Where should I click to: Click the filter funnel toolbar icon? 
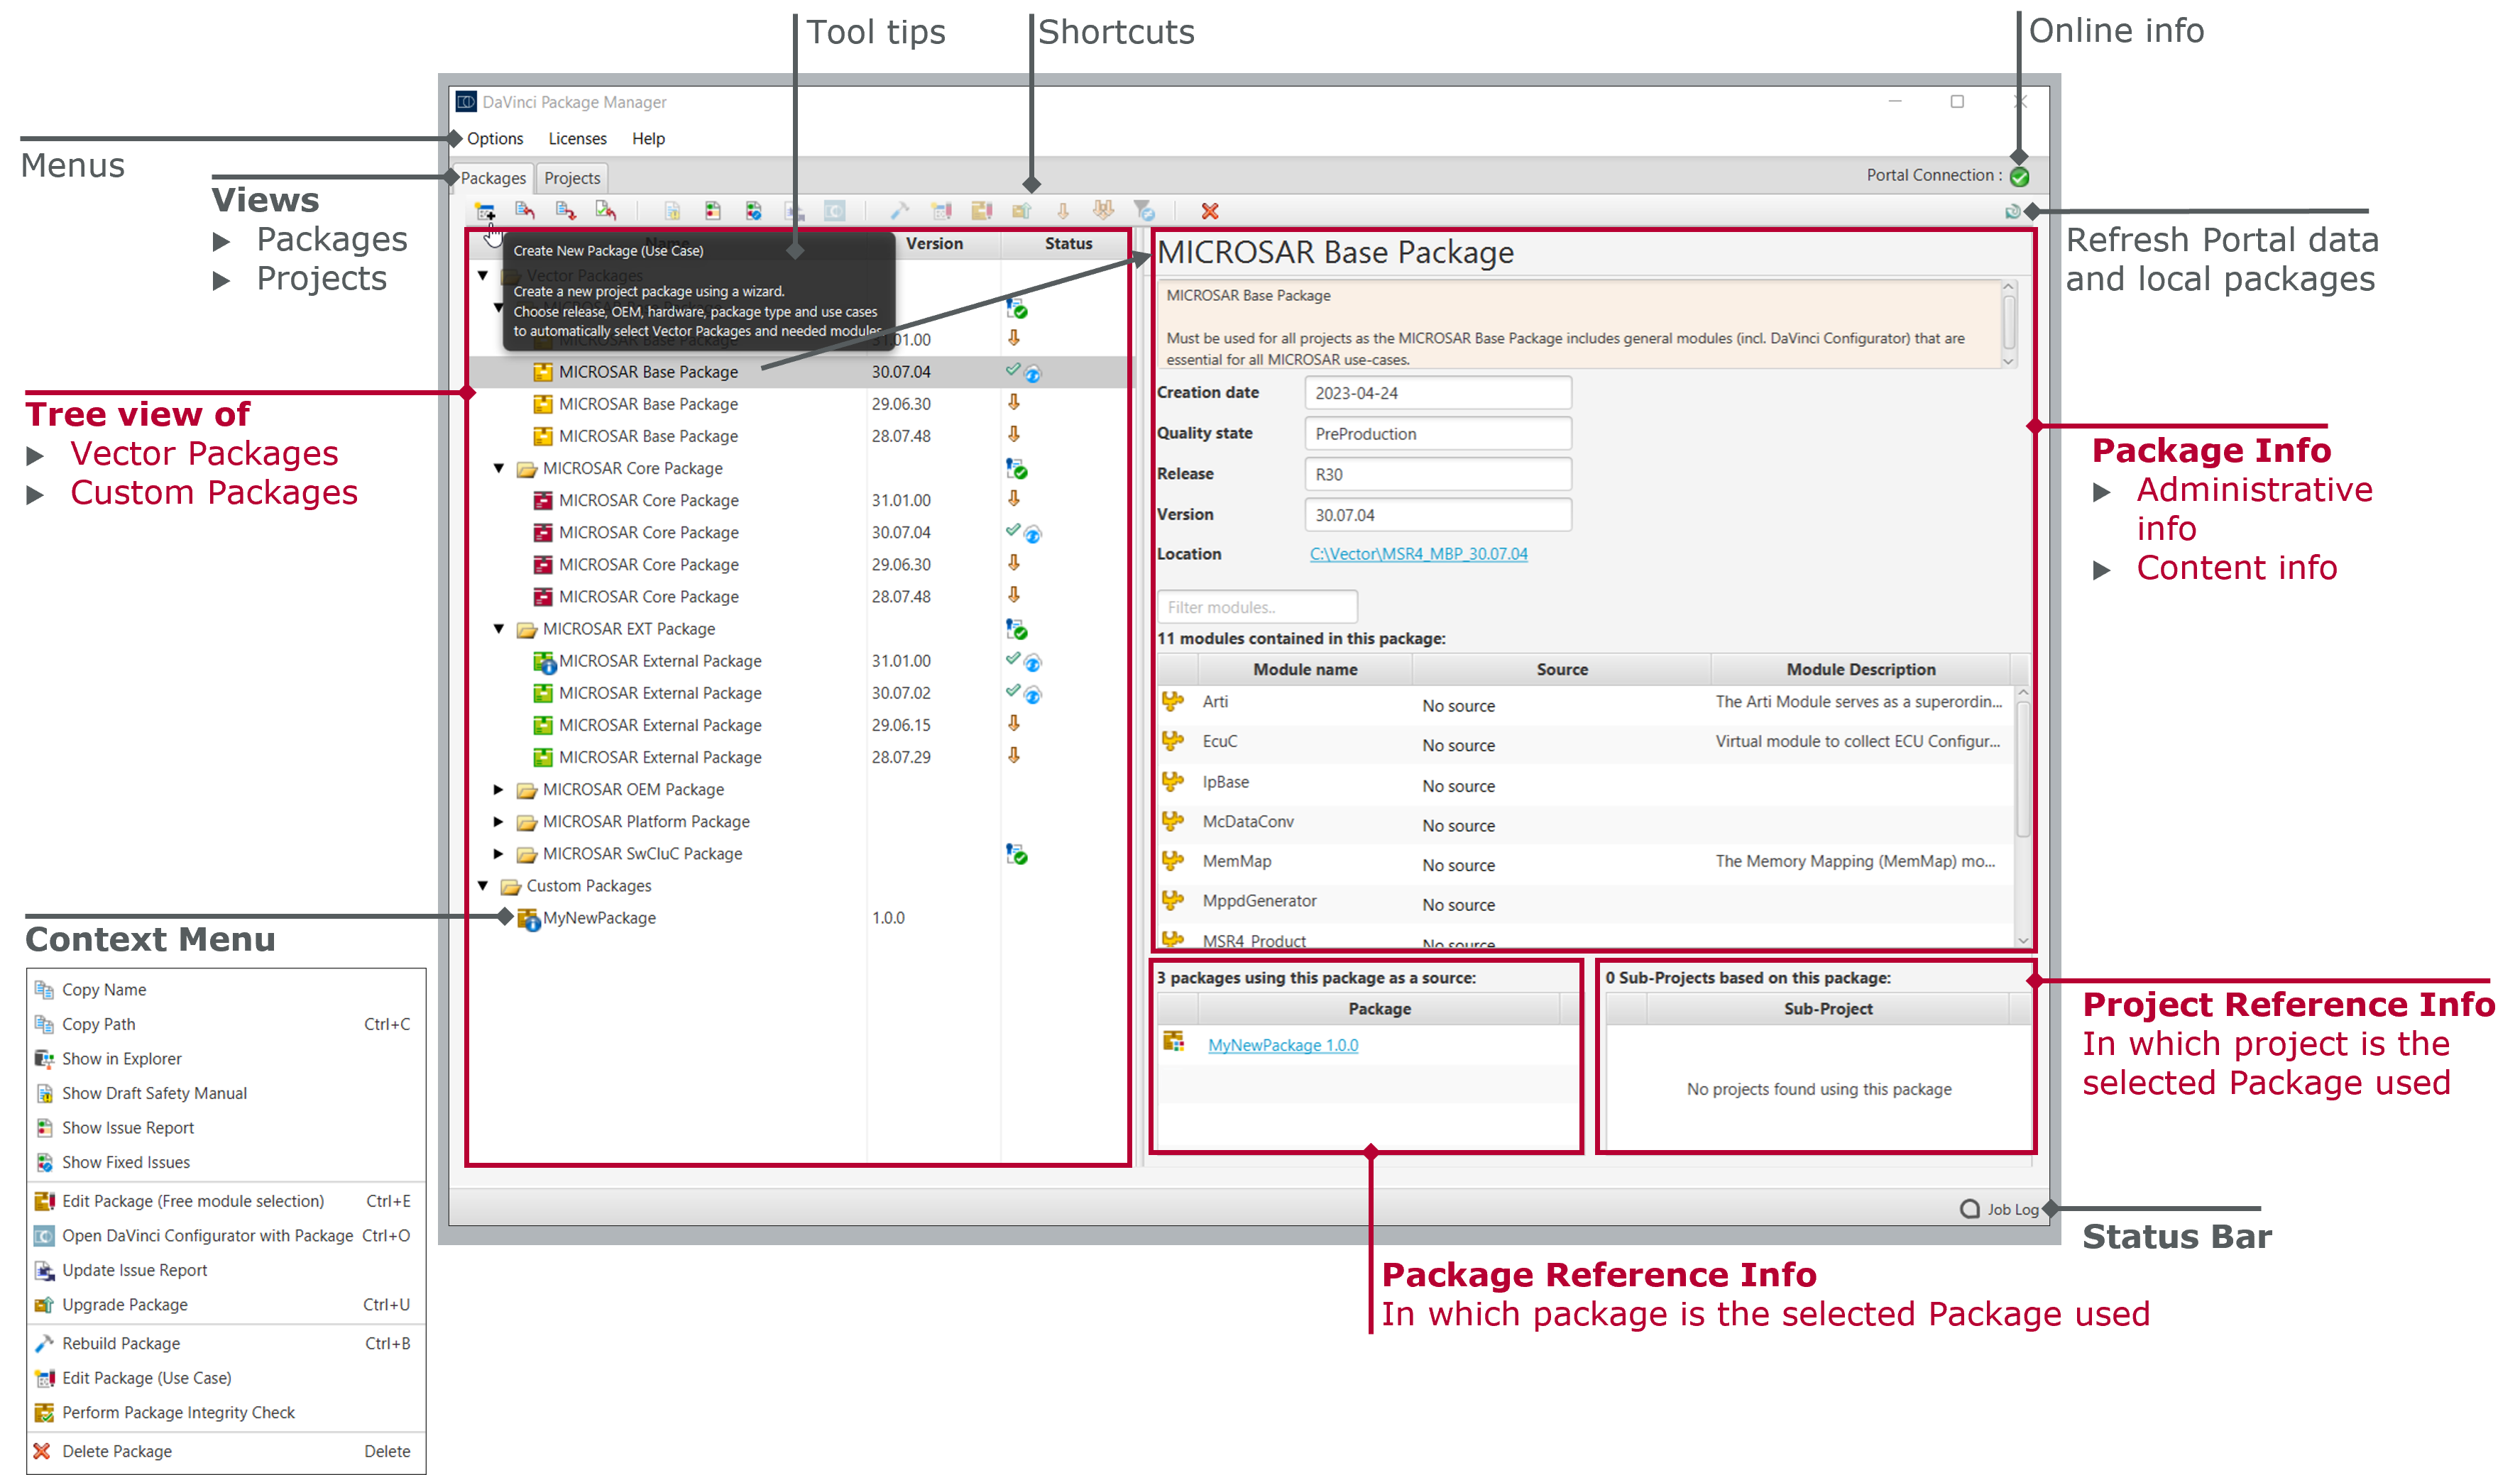pyautogui.click(x=1144, y=211)
